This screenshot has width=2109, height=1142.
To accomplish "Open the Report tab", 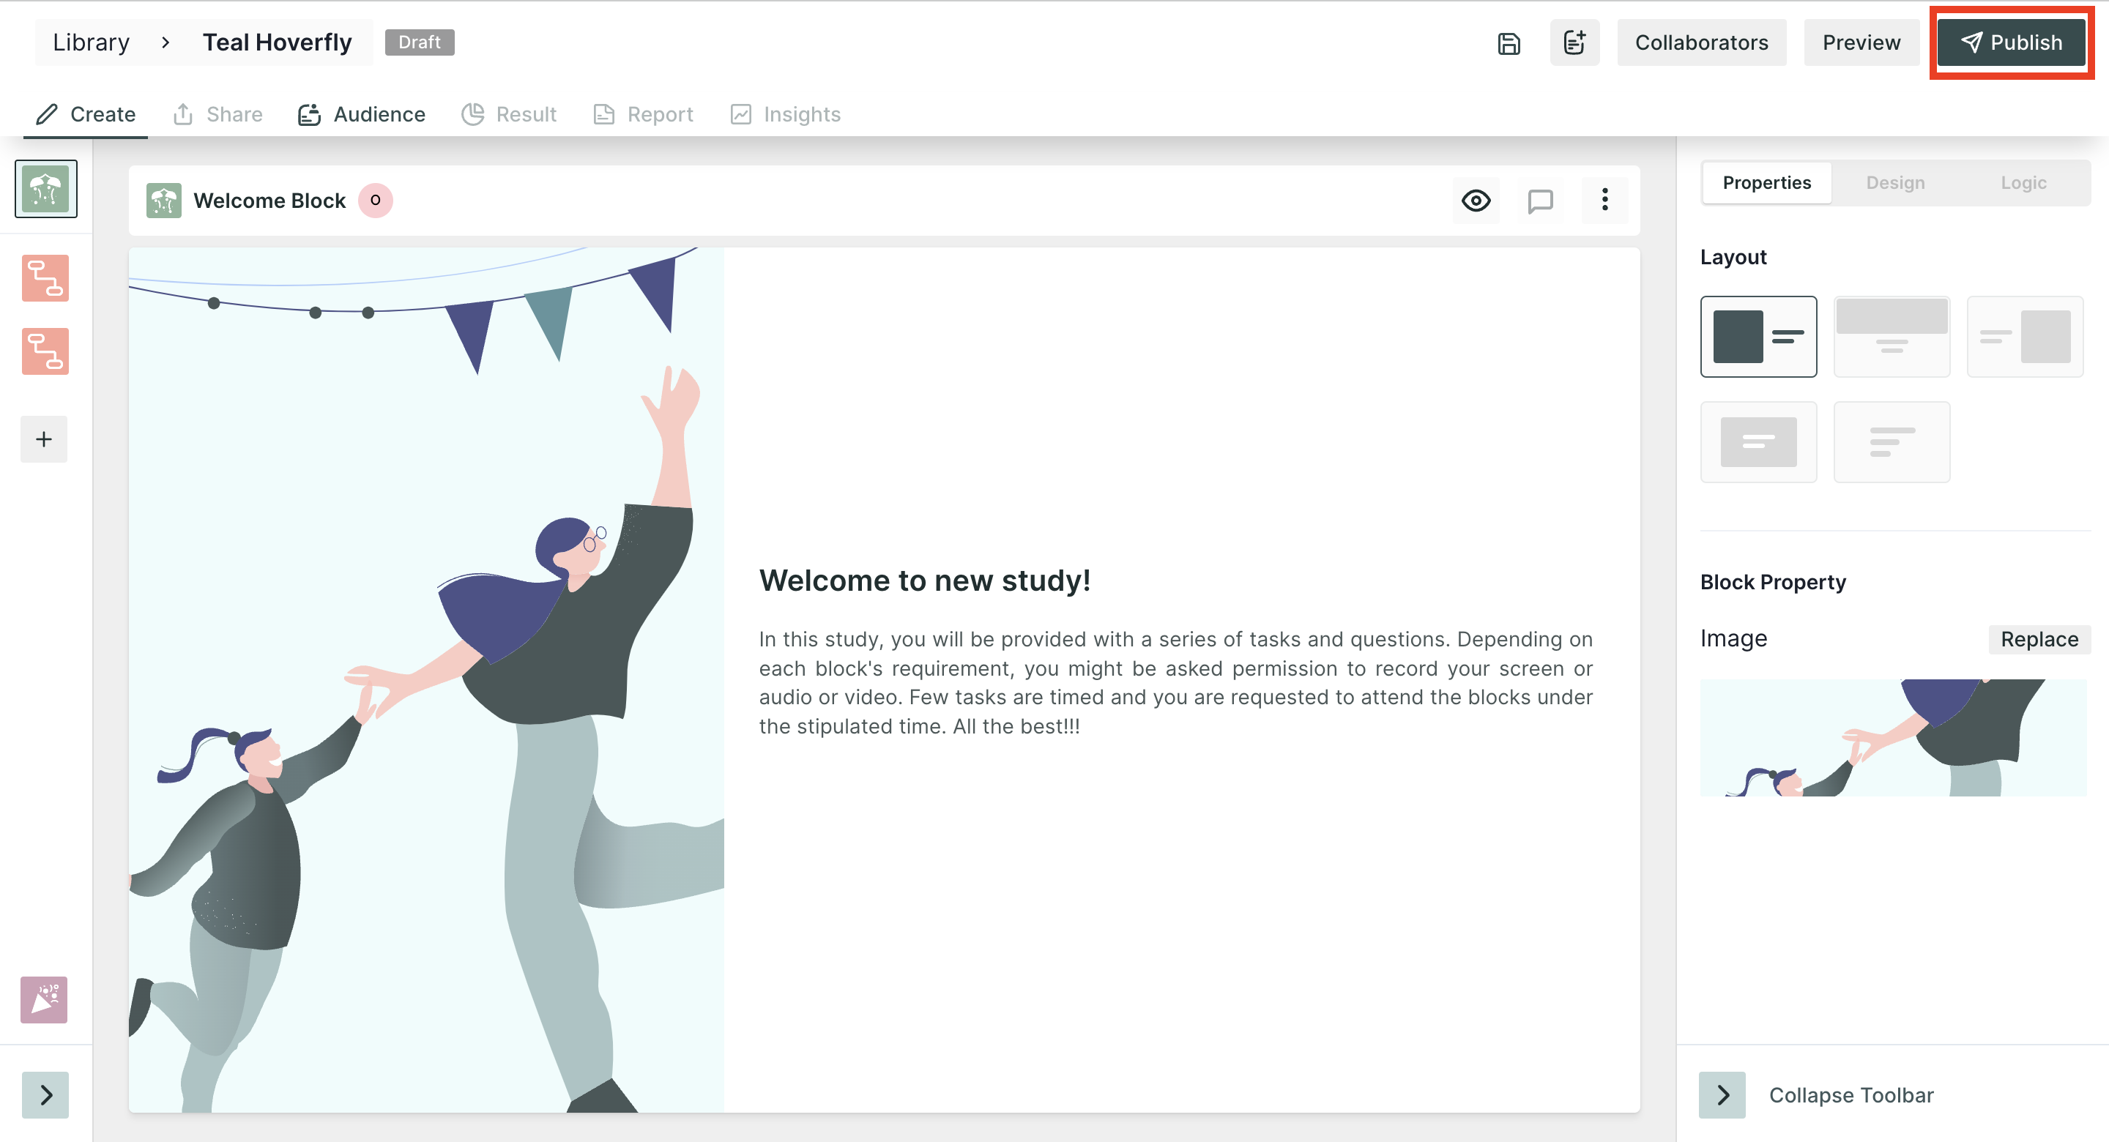I will pos(644,115).
